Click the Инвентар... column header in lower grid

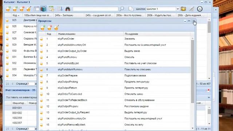[x=19, y=103]
